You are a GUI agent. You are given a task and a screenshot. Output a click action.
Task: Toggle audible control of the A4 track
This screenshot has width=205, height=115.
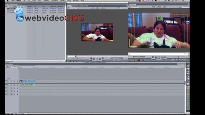[x=6, y=94]
